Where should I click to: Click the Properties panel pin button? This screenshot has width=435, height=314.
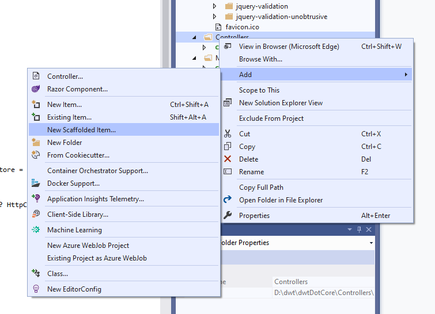coord(360,229)
